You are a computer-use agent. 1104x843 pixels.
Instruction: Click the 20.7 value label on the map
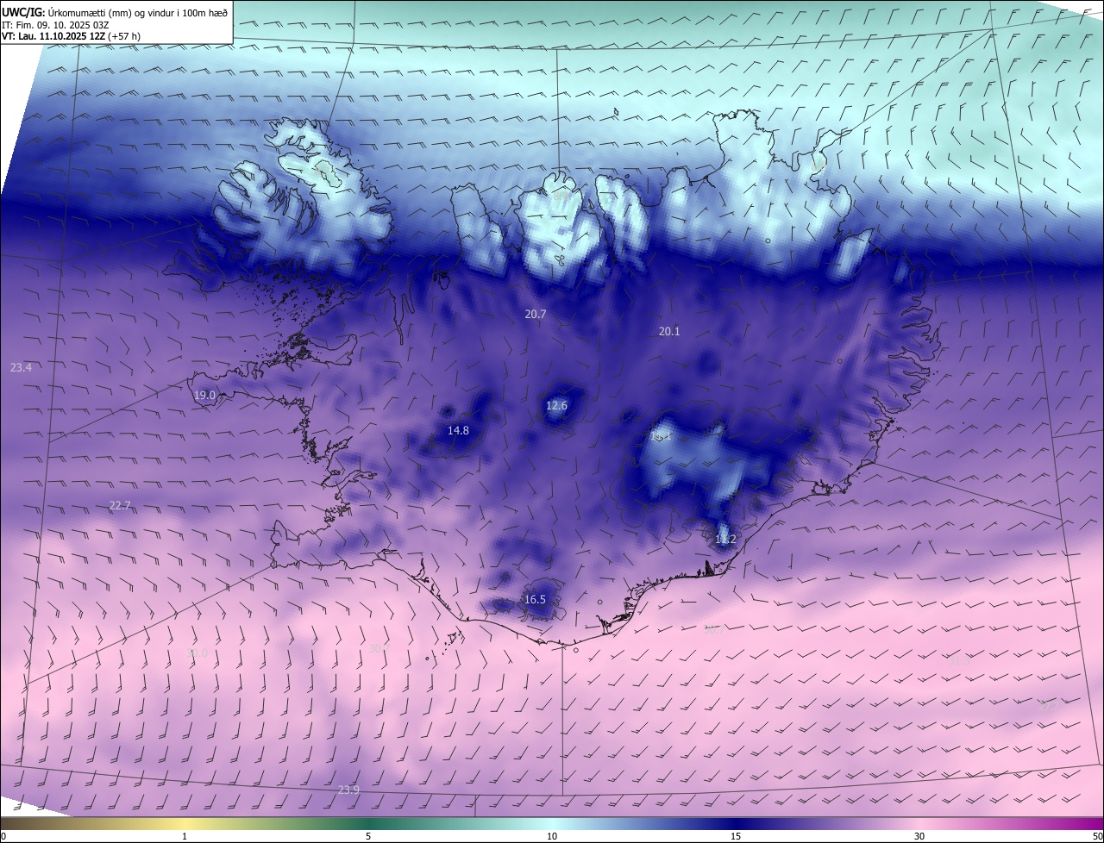tap(536, 315)
